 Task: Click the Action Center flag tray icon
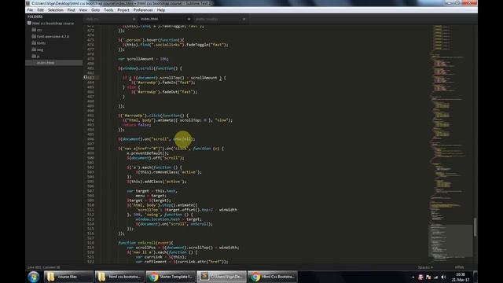[x=428, y=277]
